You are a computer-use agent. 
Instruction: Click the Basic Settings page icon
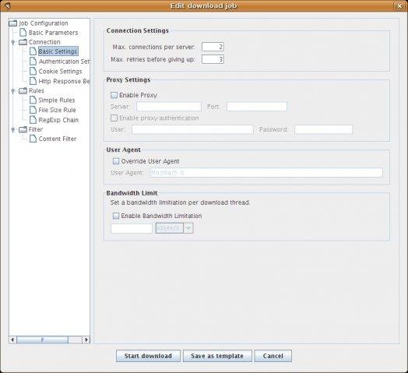pos(33,51)
